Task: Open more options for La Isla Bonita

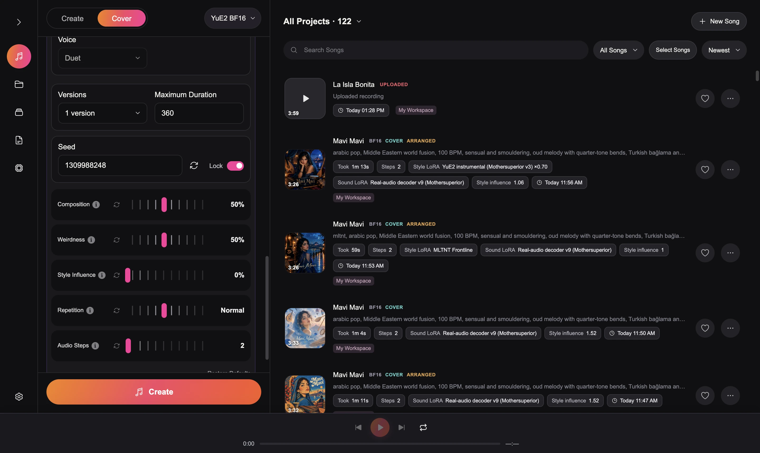Action: 730,98
